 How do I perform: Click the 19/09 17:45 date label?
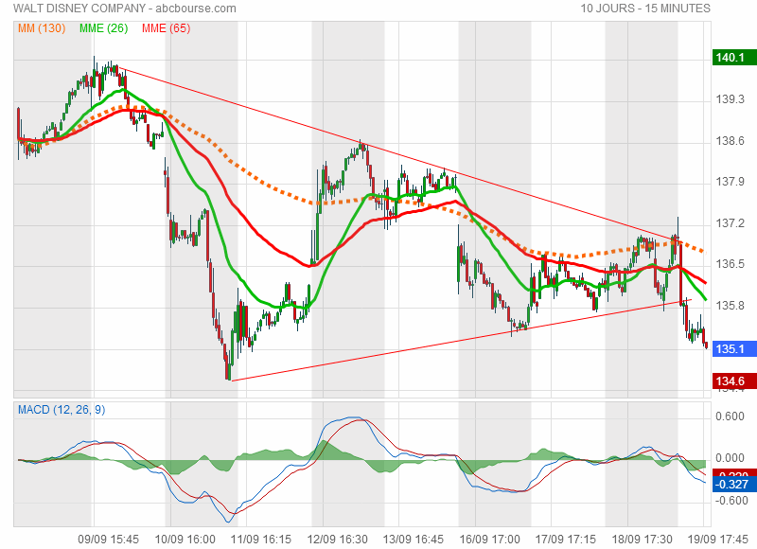pos(718,540)
